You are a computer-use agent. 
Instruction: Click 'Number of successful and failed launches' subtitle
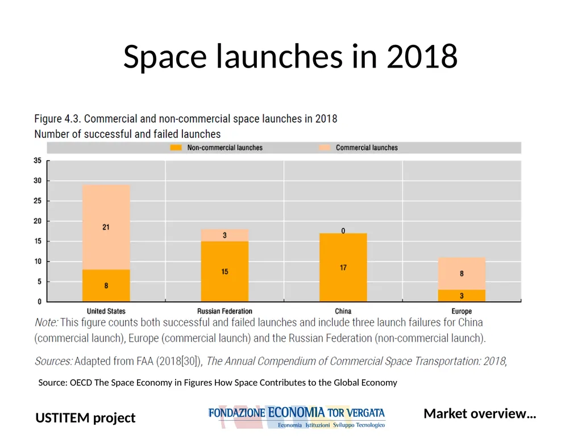[127, 134]
